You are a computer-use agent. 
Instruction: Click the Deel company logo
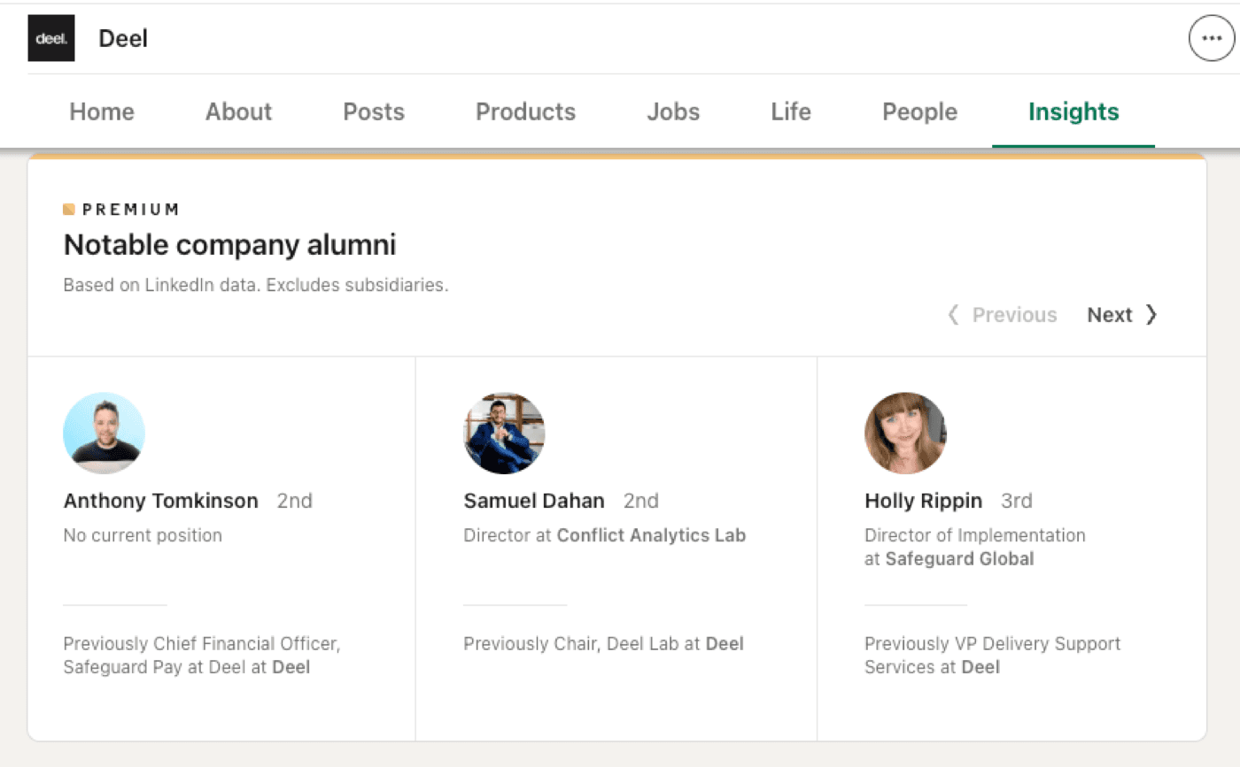pyautogui.click(x=51, y=38)
